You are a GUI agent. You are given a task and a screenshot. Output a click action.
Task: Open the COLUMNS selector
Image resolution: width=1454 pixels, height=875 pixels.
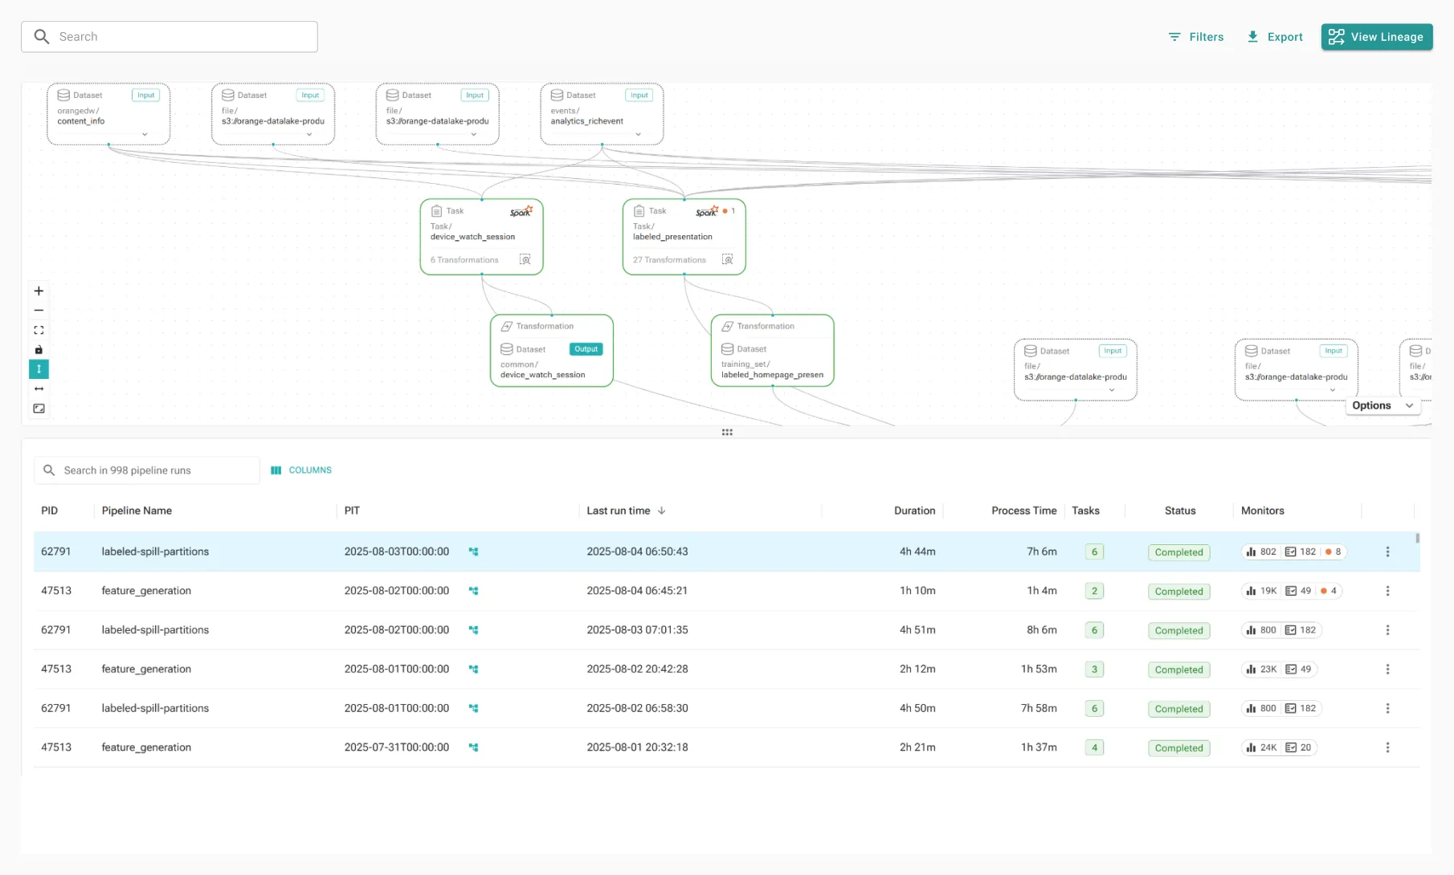tap(301, 470)
